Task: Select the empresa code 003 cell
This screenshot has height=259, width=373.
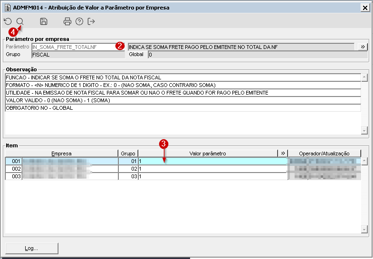Action: (14, 176)
